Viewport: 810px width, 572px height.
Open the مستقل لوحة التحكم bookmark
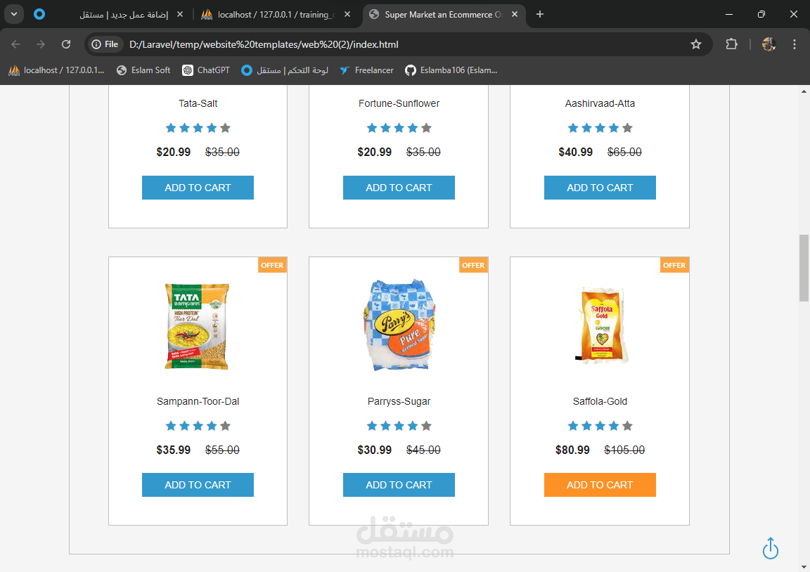[285, 70]
